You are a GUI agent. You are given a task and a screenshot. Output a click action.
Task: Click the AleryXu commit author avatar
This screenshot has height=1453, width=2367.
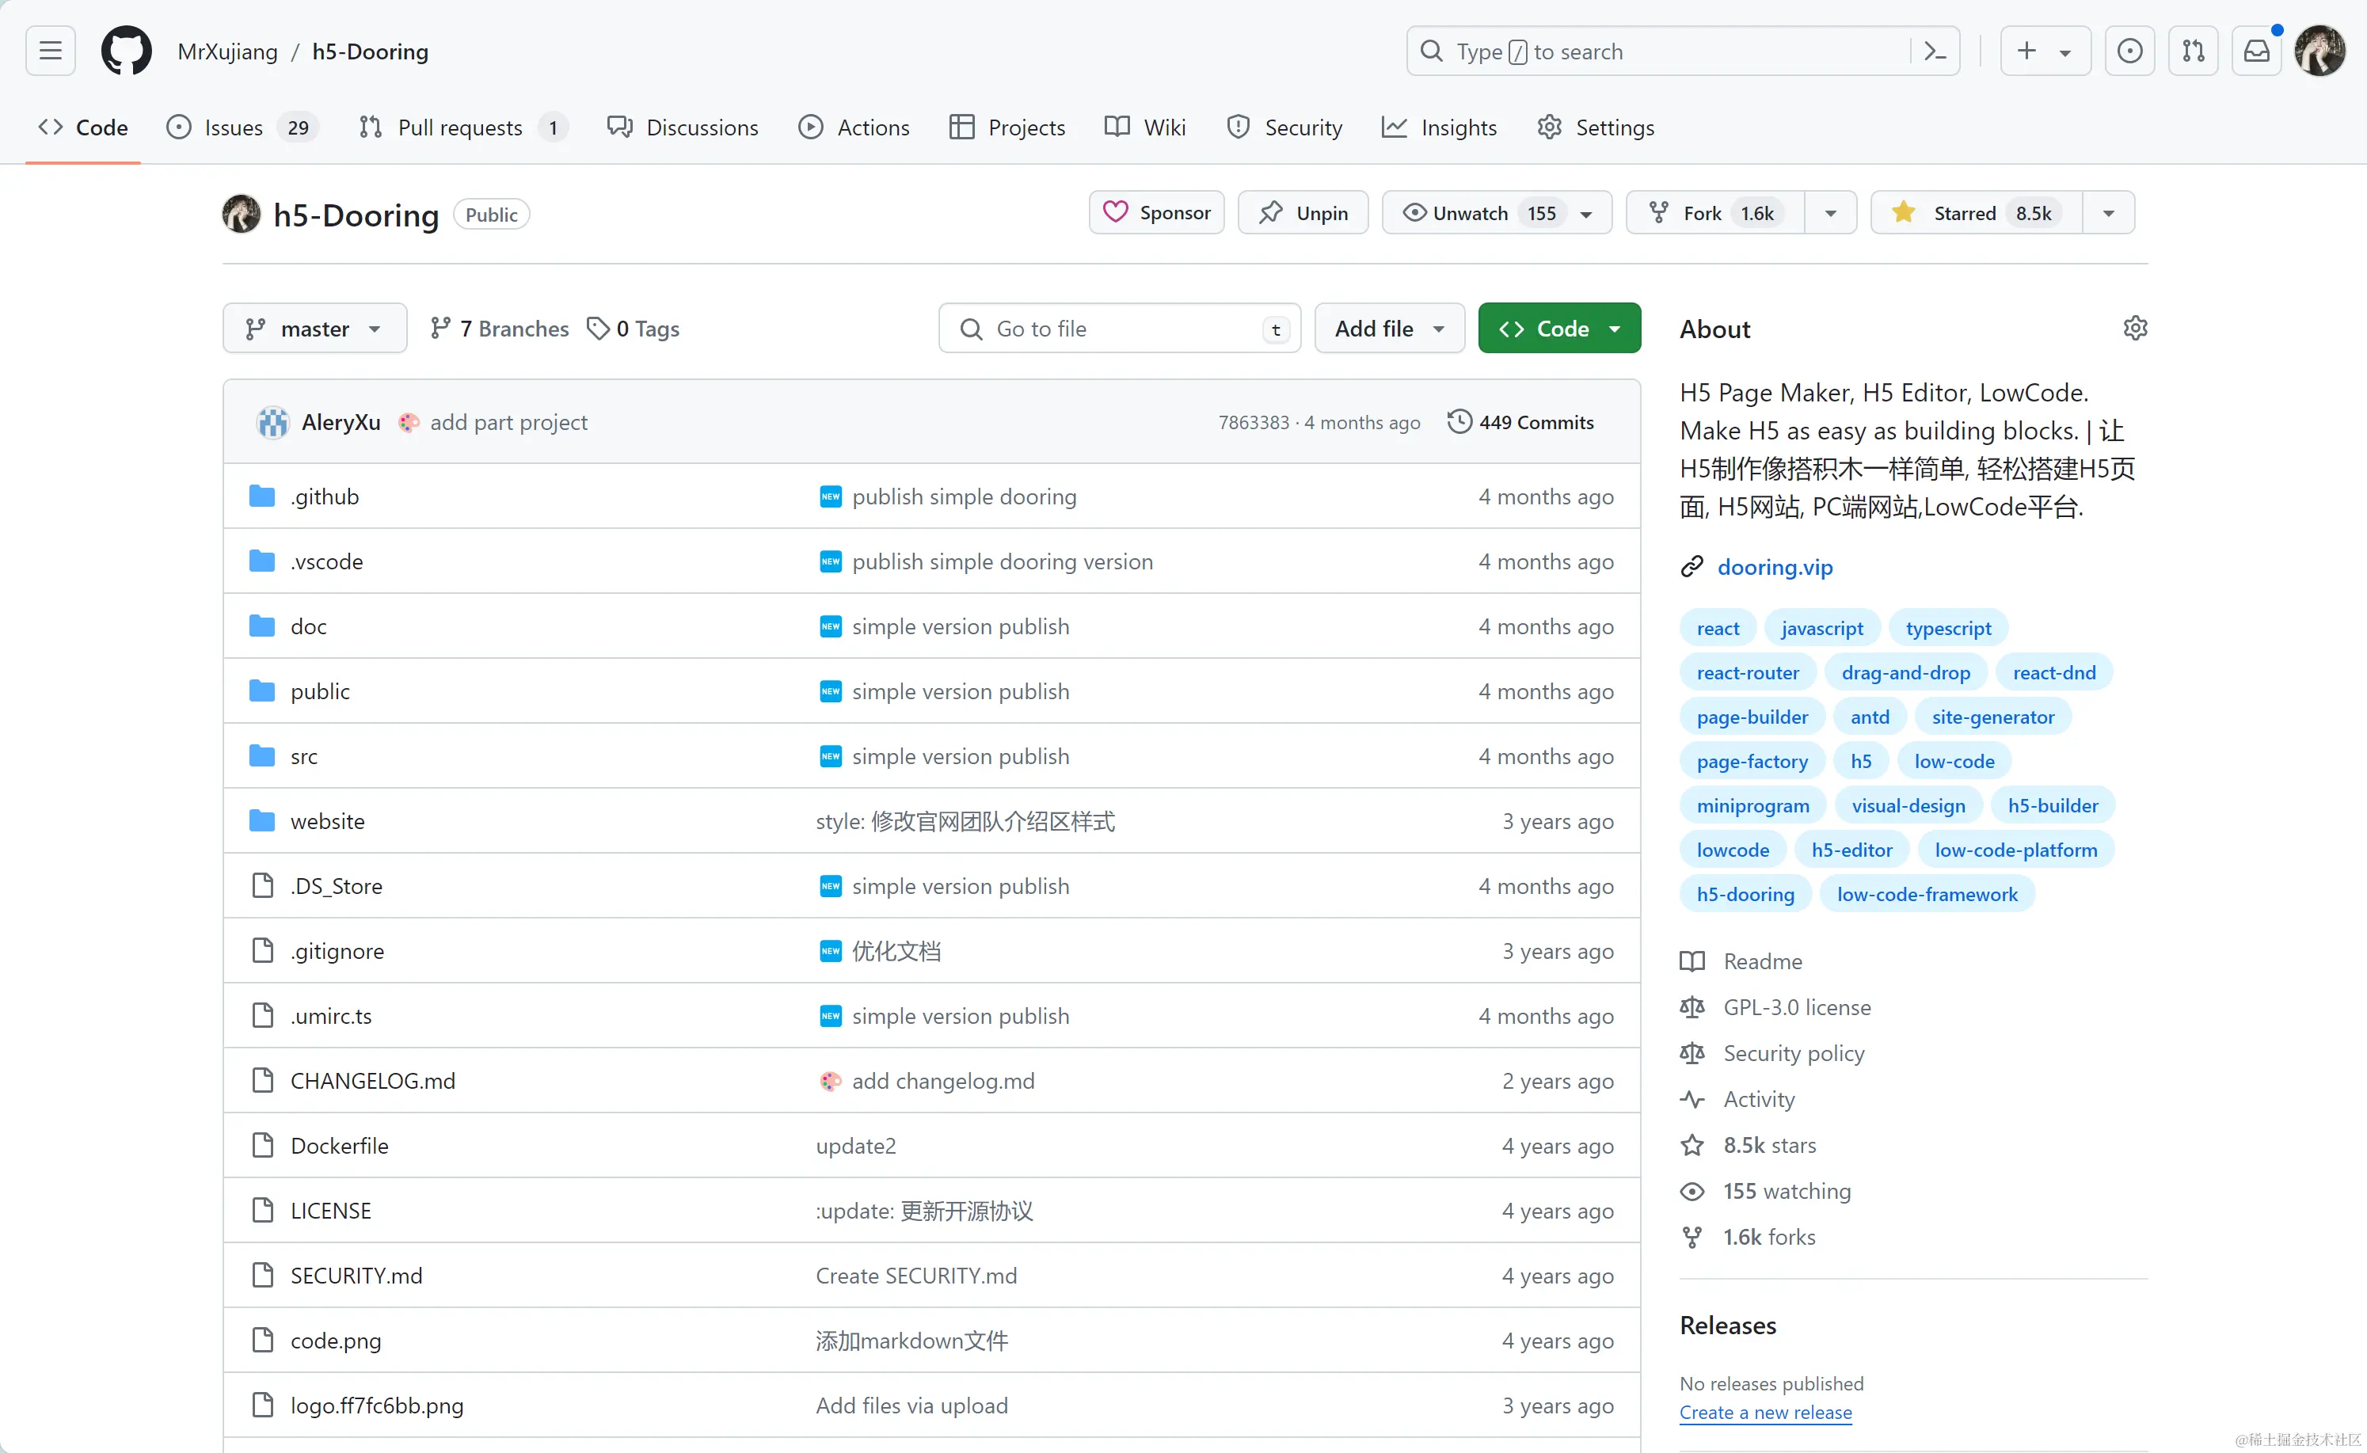click(x=273, y=422)
